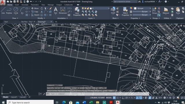This screenshot has height=104, width=185.
Task: Click the Stretch tool in Modify panel
Action: point(35,15)
